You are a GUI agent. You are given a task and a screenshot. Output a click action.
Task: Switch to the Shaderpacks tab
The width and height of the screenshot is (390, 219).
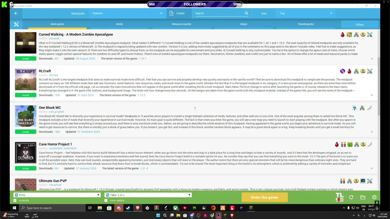306,24
